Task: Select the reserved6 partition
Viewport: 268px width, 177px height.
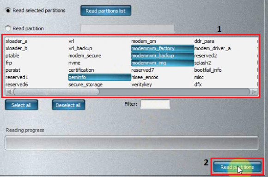Action: [x=17, y=85]
